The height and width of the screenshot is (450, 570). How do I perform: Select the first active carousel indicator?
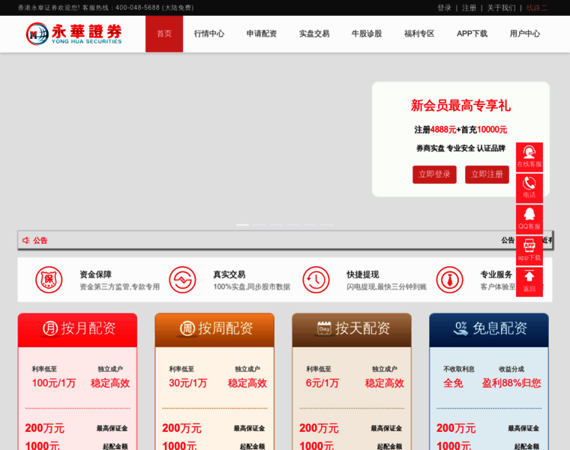(x=243, y=225)
